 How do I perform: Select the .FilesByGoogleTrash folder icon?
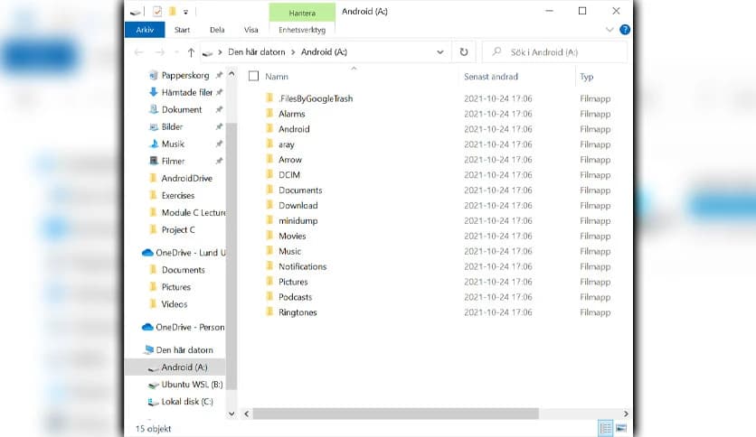coord(269,98)
